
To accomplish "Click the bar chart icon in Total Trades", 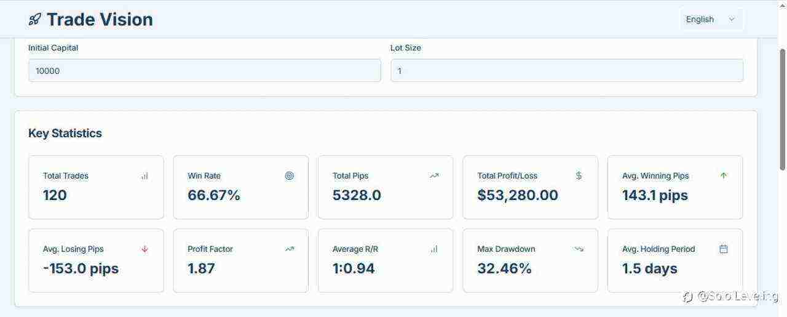I will [x=144, y=176].
